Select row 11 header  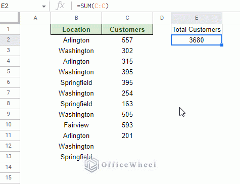pyautogui.click(x=10, y=135)
